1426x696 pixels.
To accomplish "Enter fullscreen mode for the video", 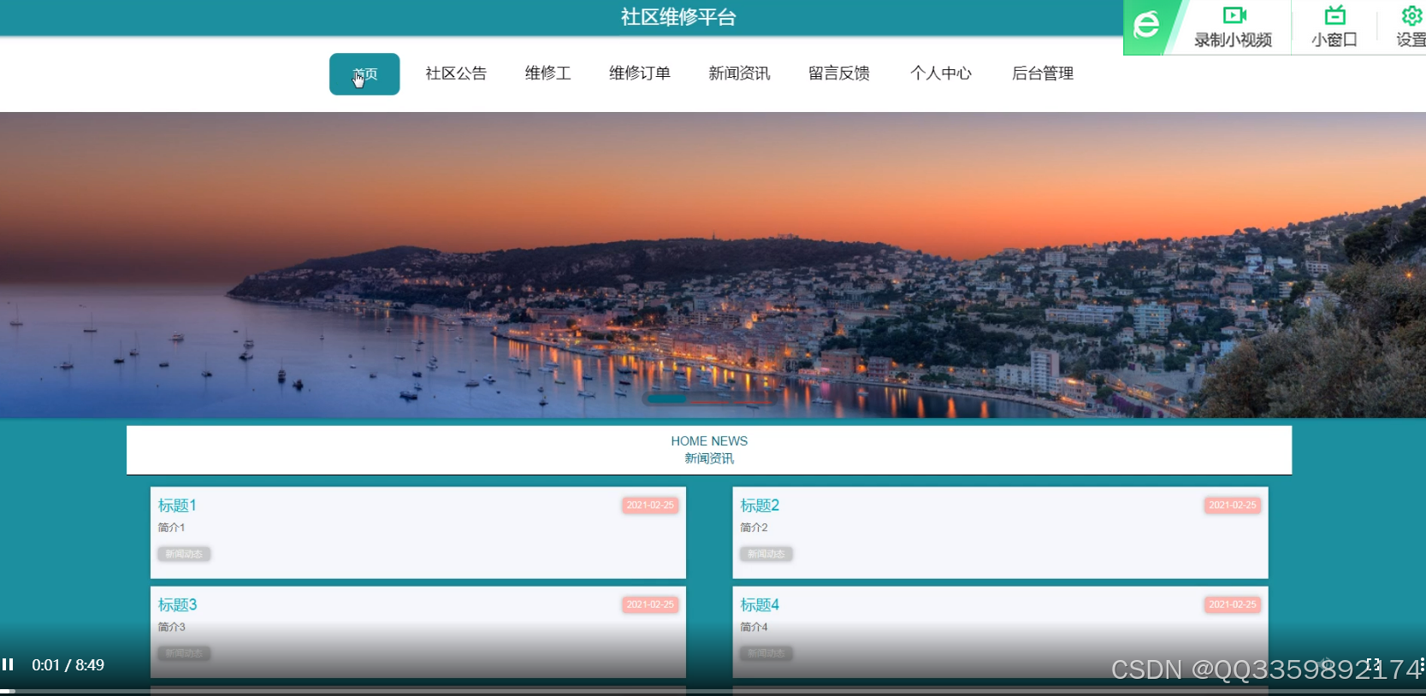I will pos(1374,664).
